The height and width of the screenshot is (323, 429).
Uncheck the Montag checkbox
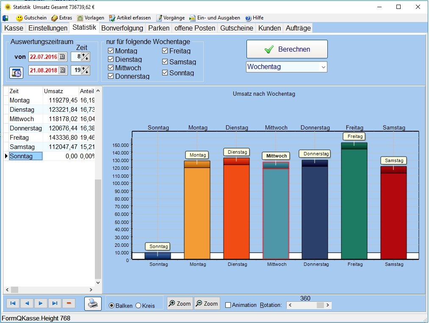pos(111,51)
